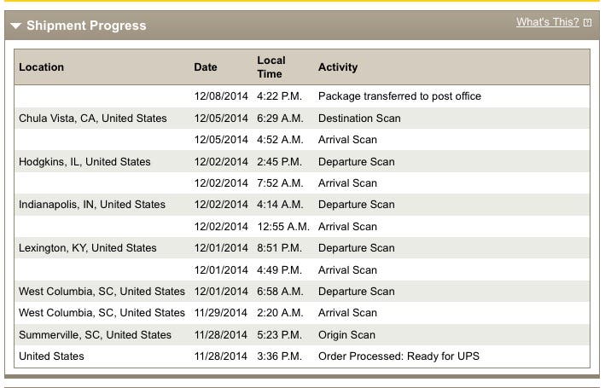Screen dimensions: 605x388
Task: Click the Shipment Progress heading text
Action: [86, 26]
